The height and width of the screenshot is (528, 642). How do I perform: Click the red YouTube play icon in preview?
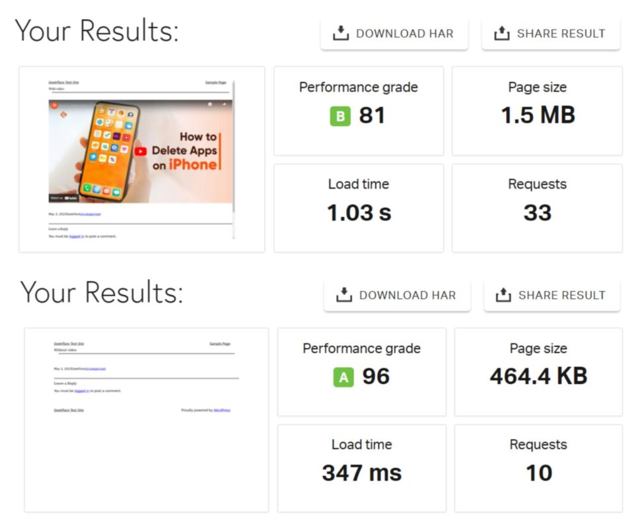141,151
